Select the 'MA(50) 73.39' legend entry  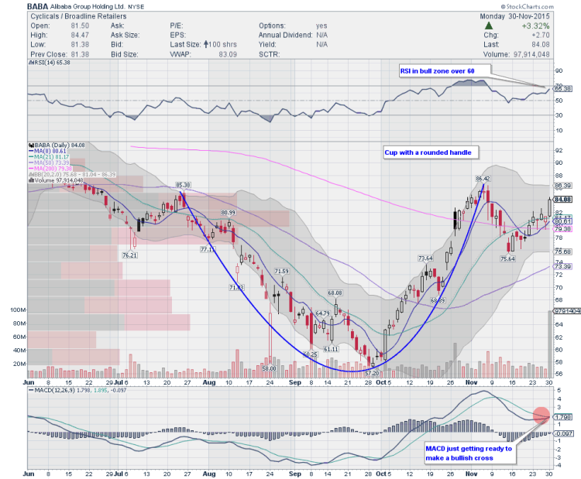pyautogui.click(x=49, y=163)
